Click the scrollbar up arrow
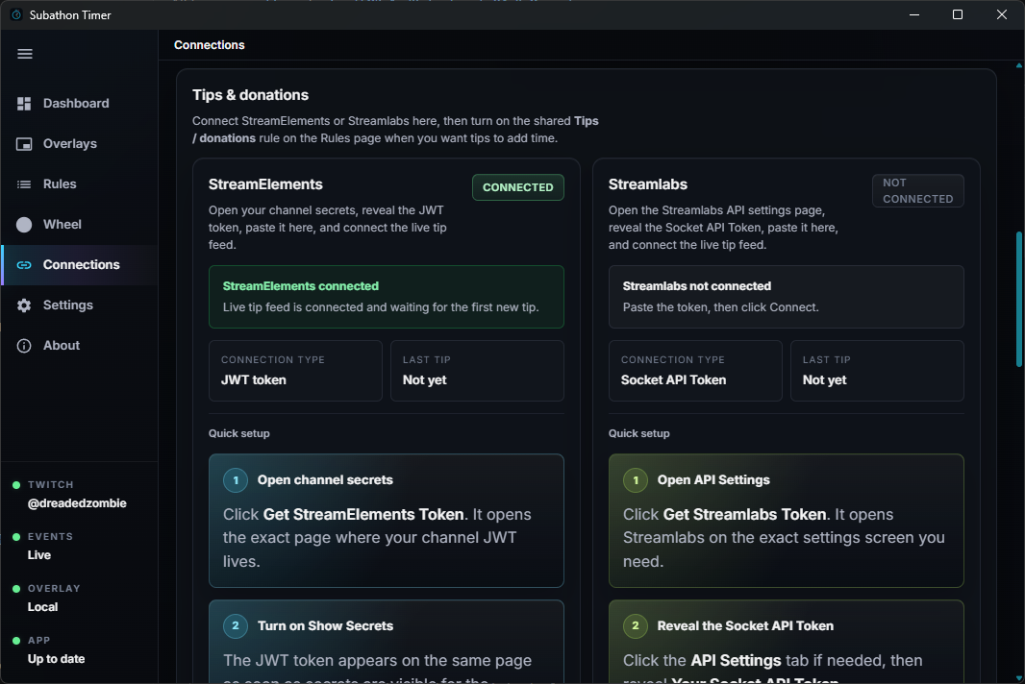Viewport: 1025px width, 684px height. 1018,65
